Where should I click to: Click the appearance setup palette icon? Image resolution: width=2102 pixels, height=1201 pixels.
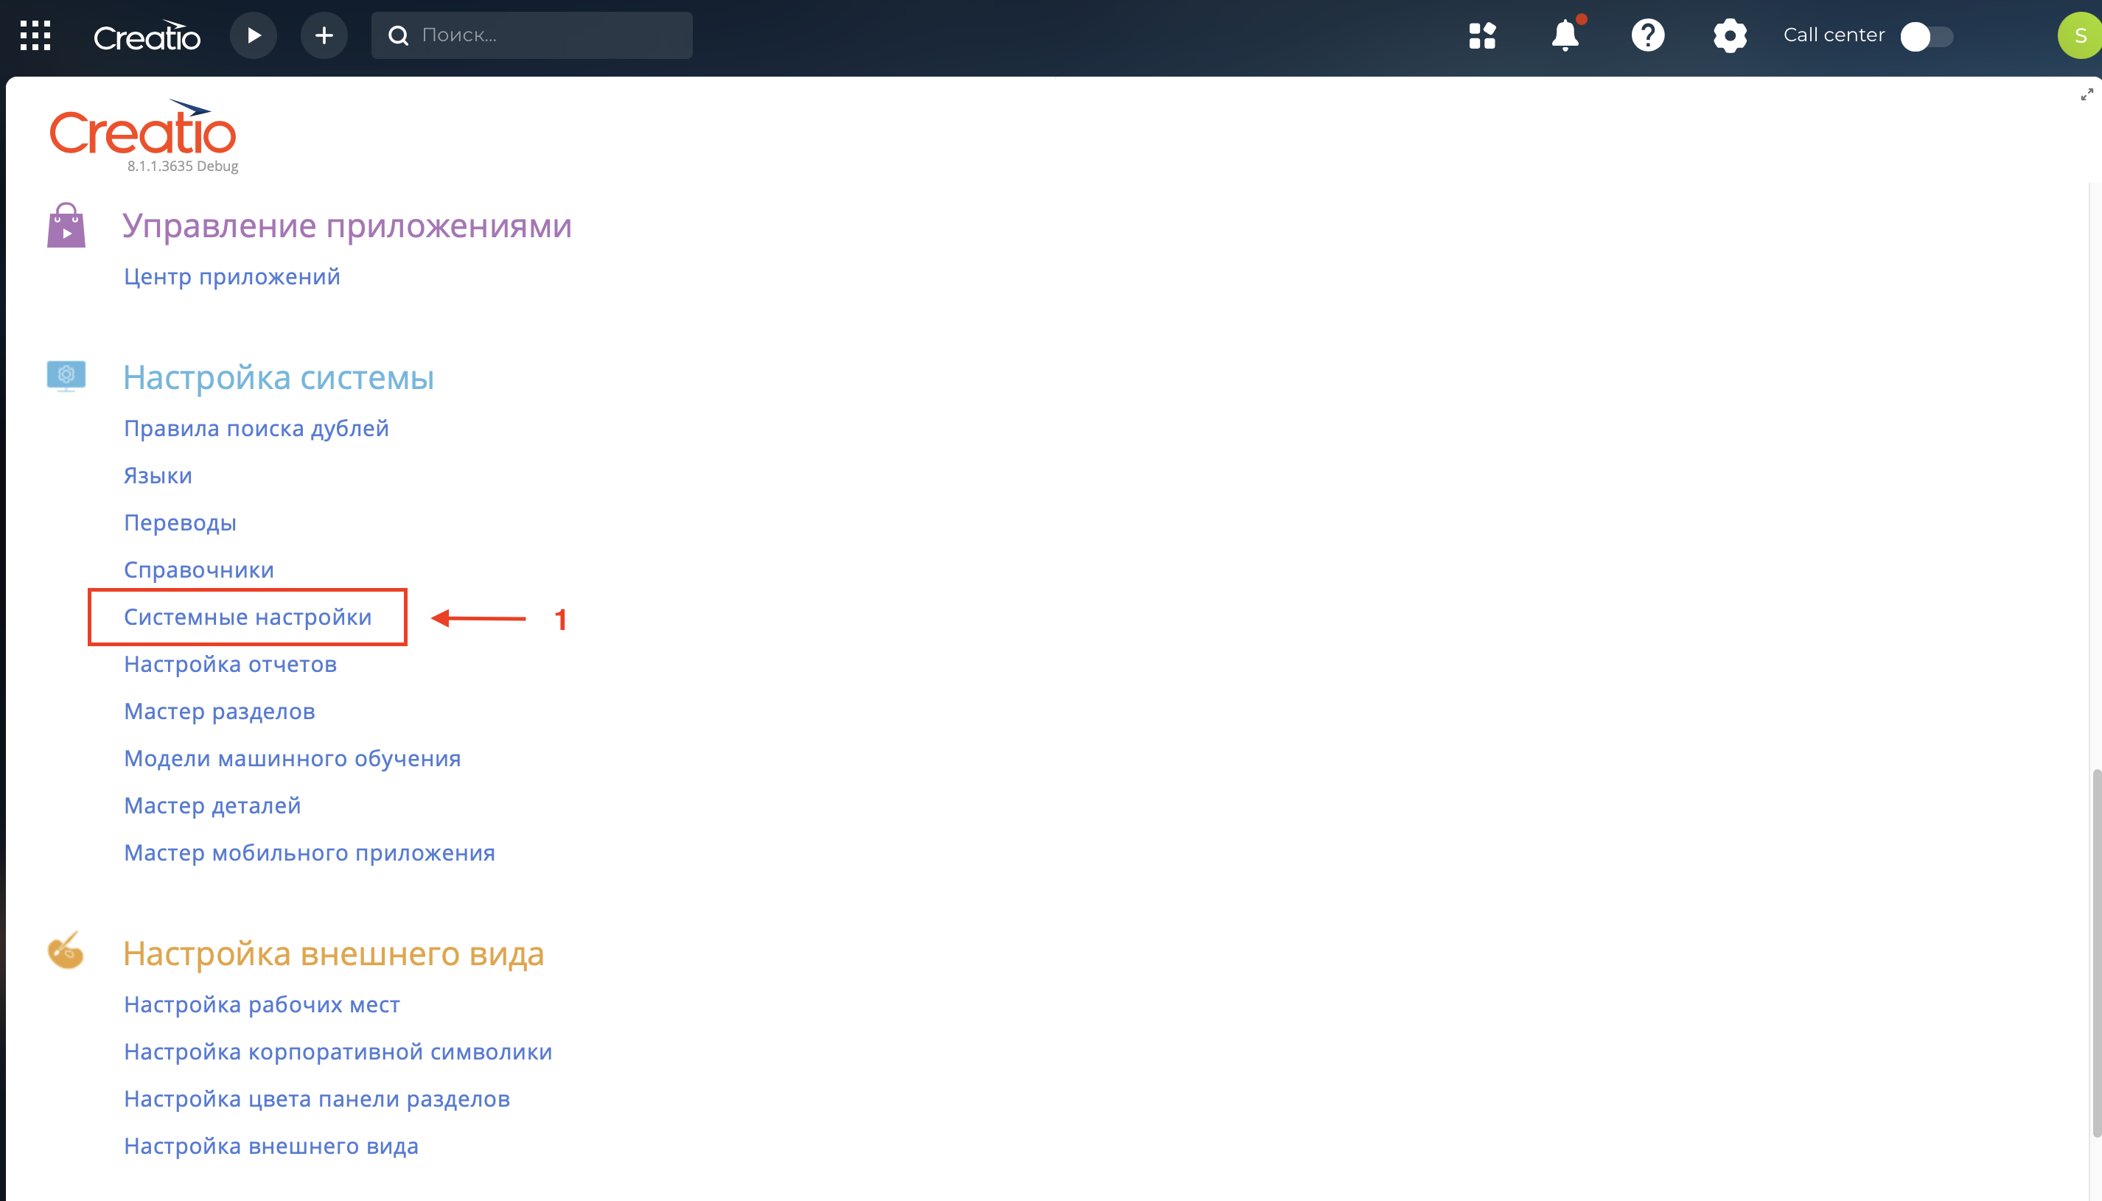click(66, 950)
